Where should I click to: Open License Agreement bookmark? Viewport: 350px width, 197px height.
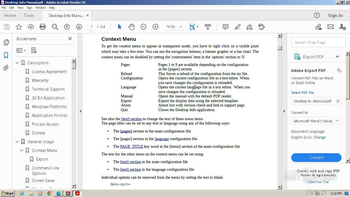(x=49, y=72)
